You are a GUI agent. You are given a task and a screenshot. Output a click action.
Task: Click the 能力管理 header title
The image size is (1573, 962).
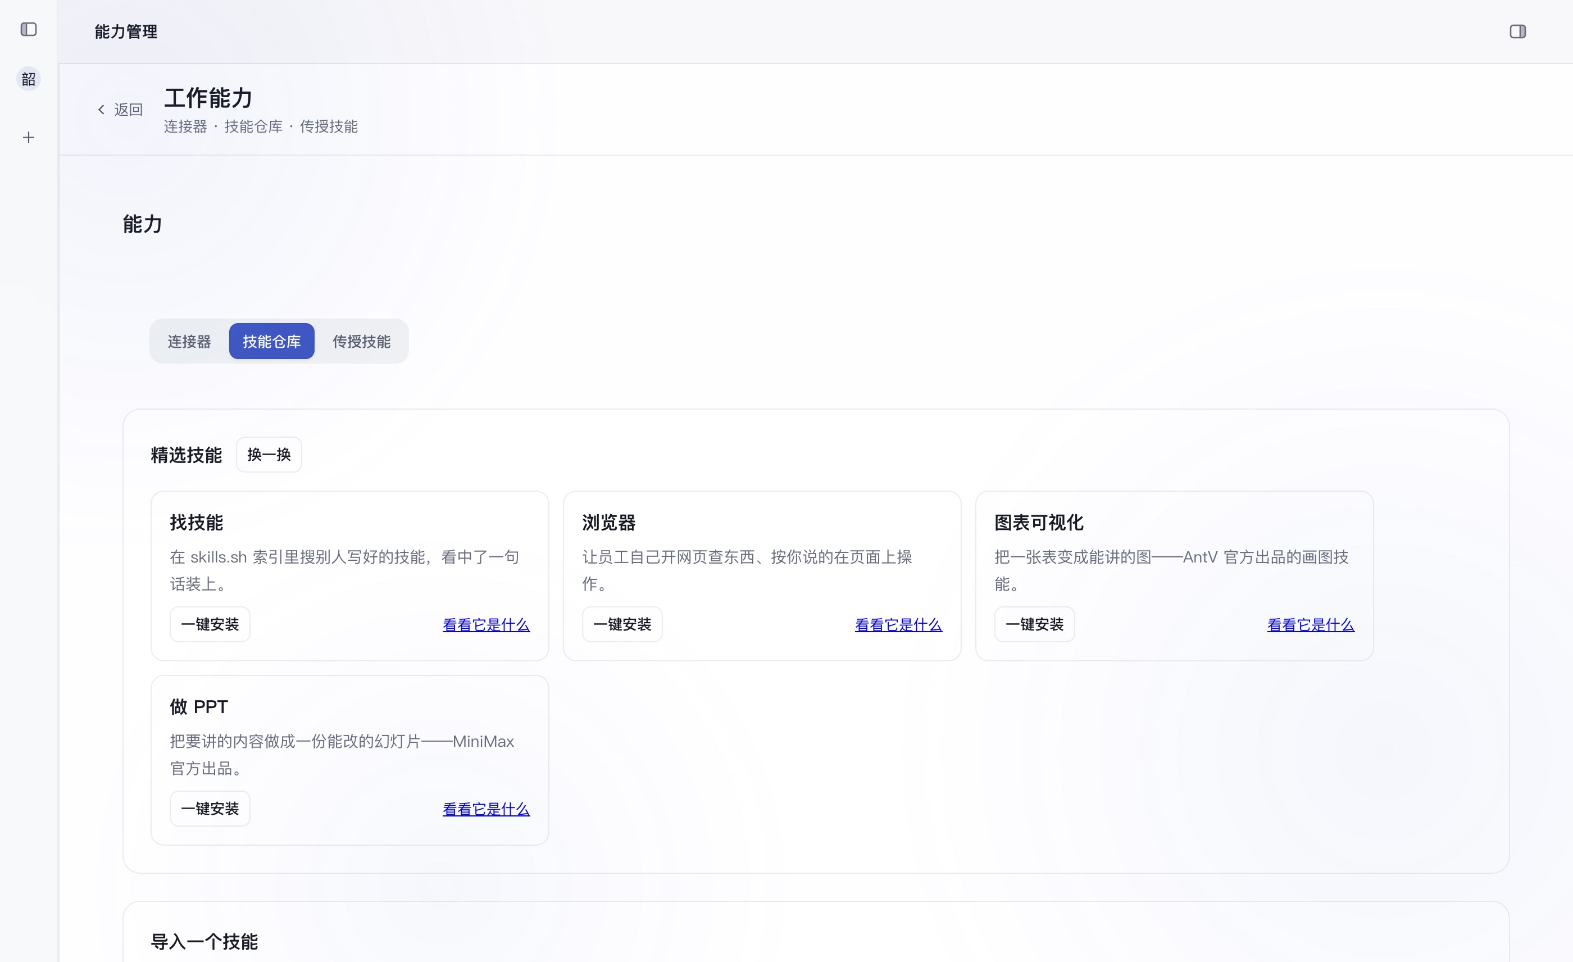[x=126, y=32]
